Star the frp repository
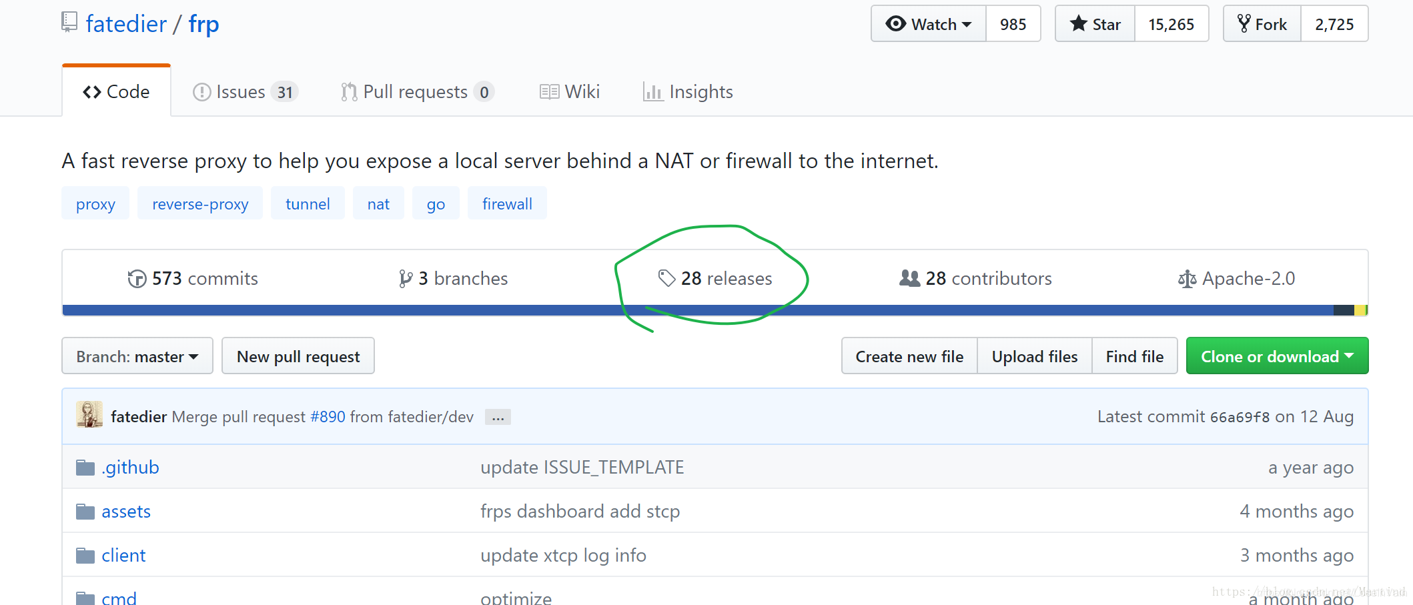 point(1095,24)
